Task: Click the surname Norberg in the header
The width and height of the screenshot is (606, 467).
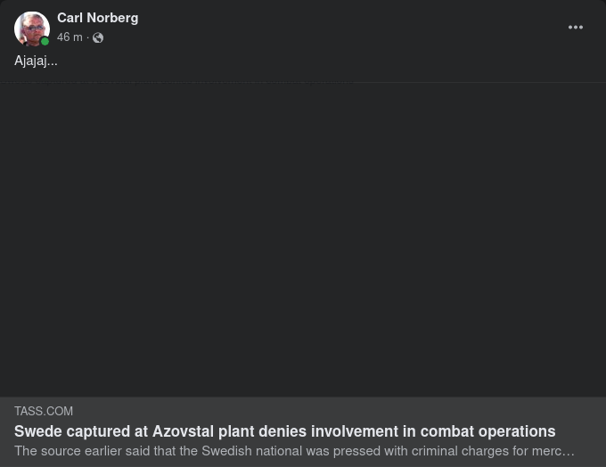Action: point(112,18)
